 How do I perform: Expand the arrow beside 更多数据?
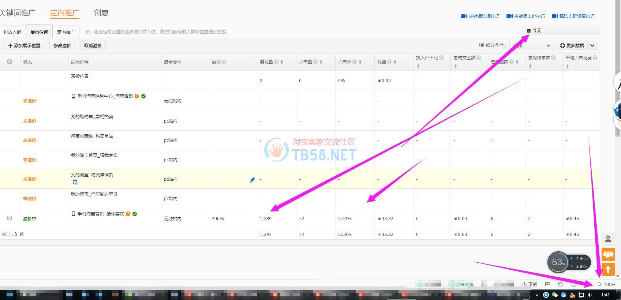click(592, 46)
